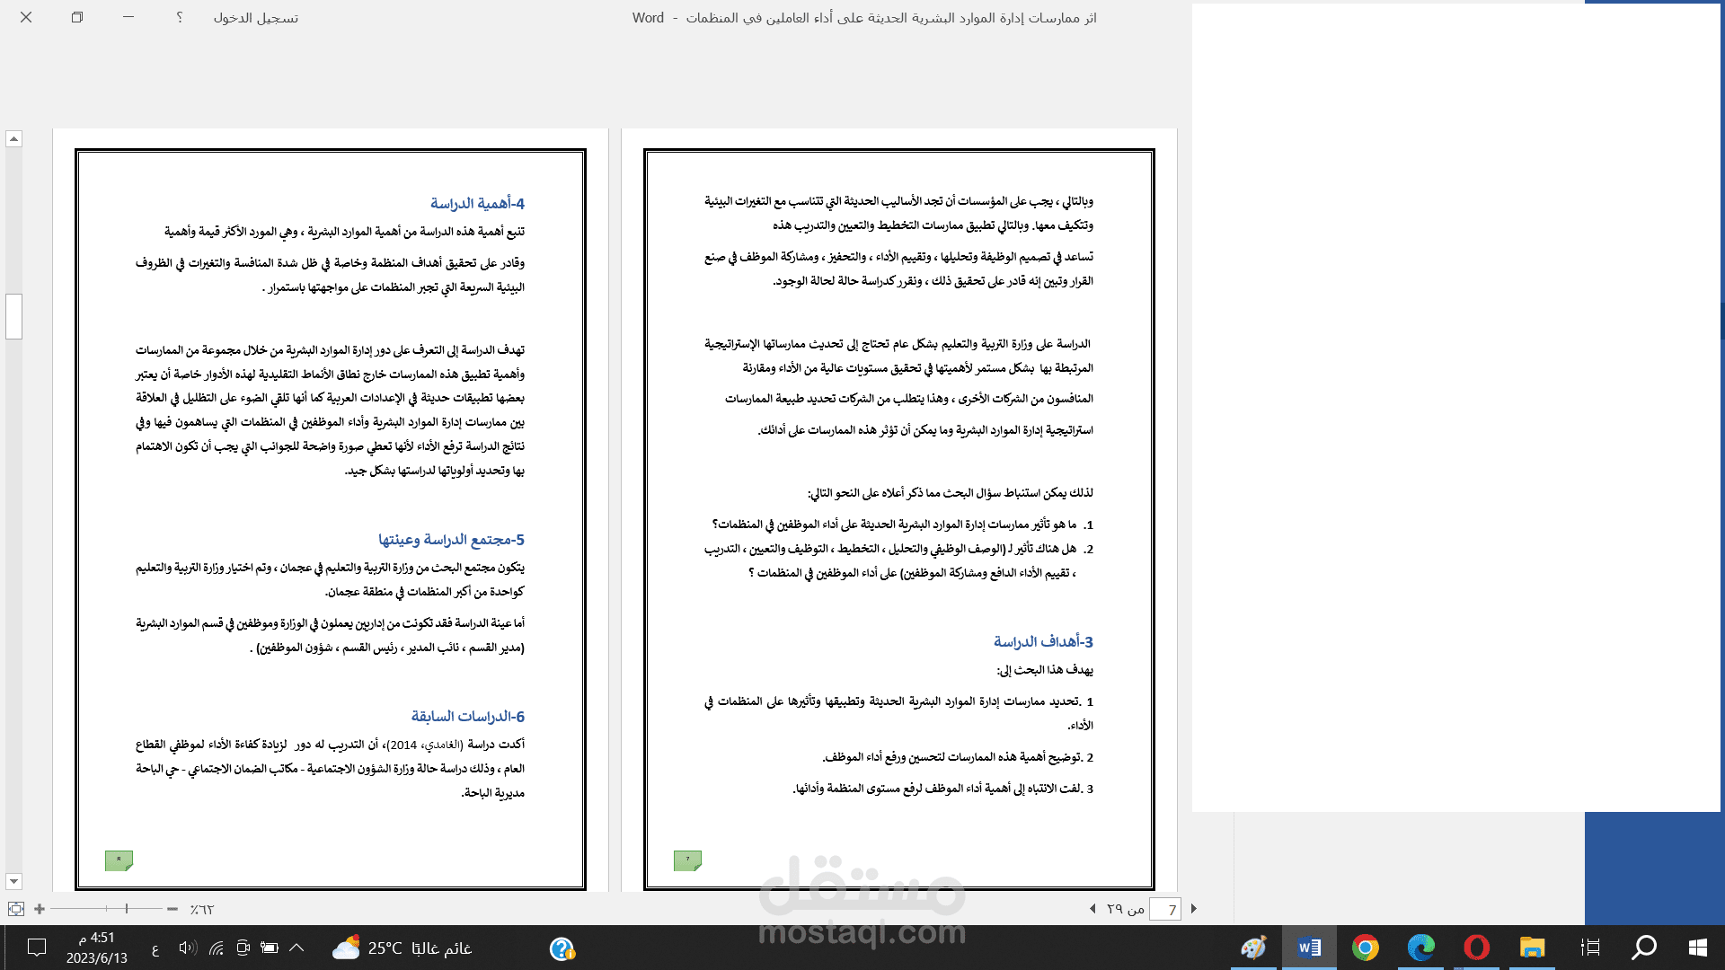This screenshot has height=970, width=1725.
Task: Expand the hidden system tray icons chevron
Action: click(x=296, y=948)
